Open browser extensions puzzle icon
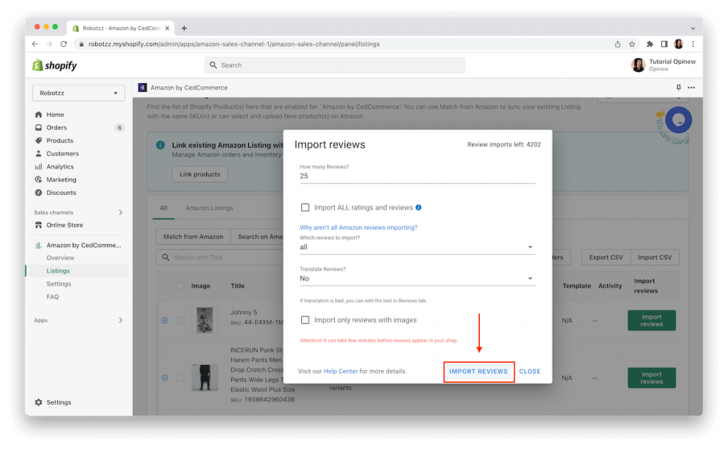This screenshot has width=728, height=449. coord(650,43)
